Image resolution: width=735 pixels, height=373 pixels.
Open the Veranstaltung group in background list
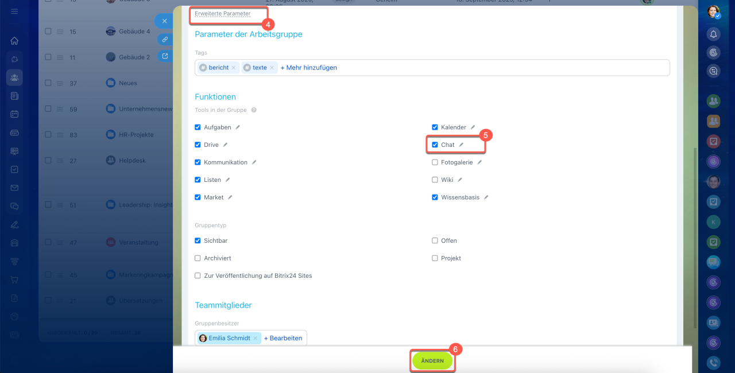click(x=138, y=243)
